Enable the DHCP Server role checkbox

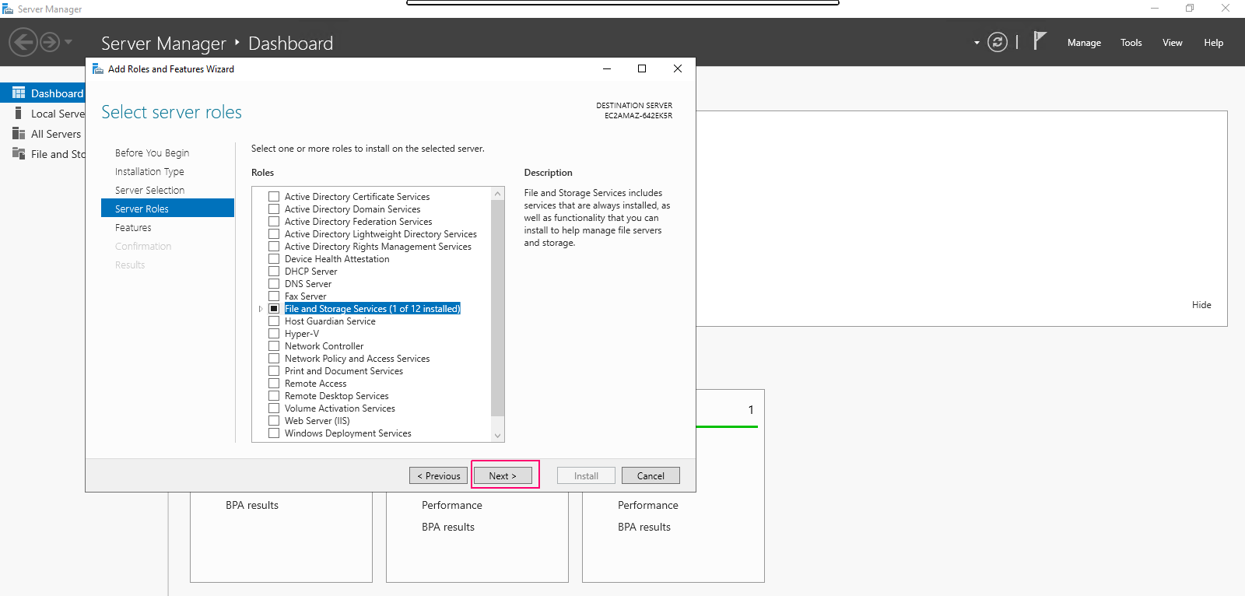pos(274,272)
